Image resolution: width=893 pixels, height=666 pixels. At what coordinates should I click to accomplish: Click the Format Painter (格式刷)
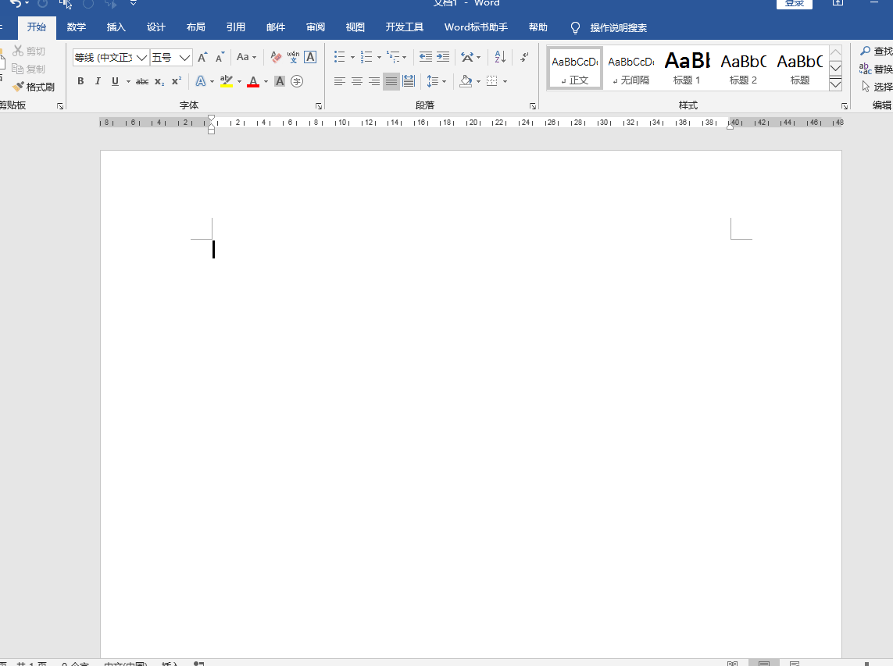point(34,87)
